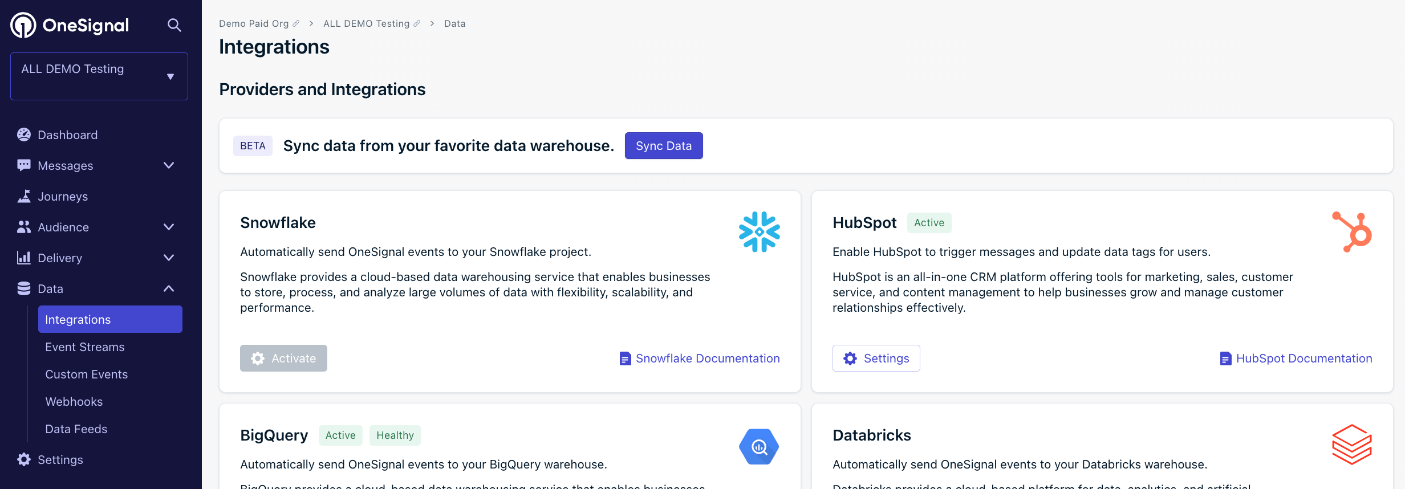The width and height of the screenshot is (1405, 489).
Task: Click gear icon in HubSpot Settings button
Action: [x=850, y=358]
